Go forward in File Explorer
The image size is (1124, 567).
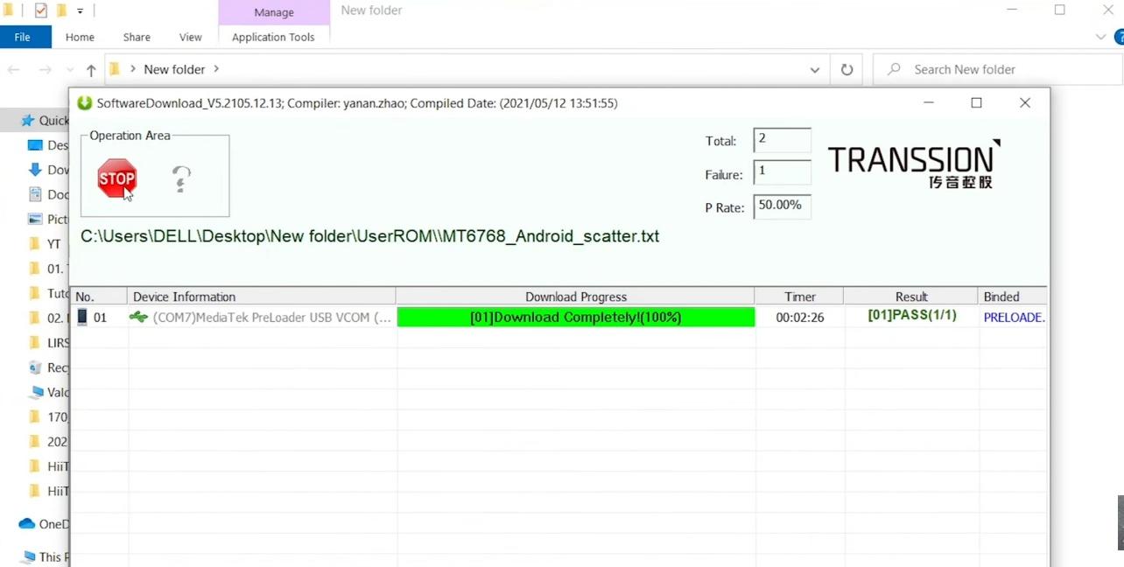tap(45, 70)
